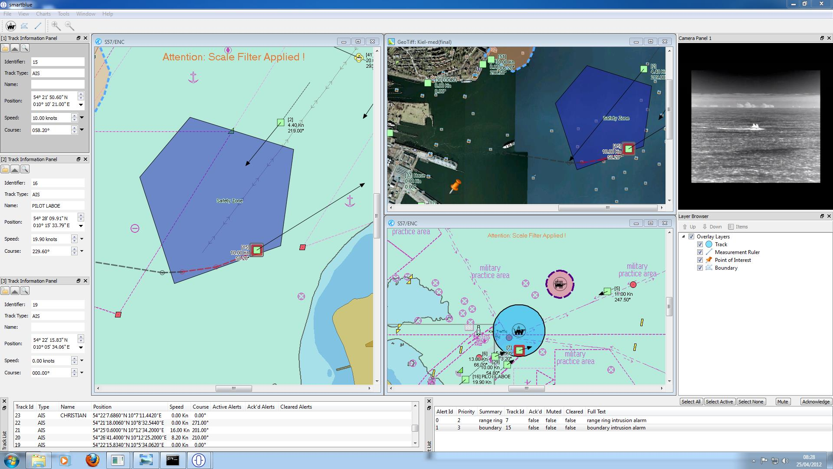The height and width of the screenshot is (469, 833).
Task: Float the Camera Panel 1 window
Action: coord(822,38)
